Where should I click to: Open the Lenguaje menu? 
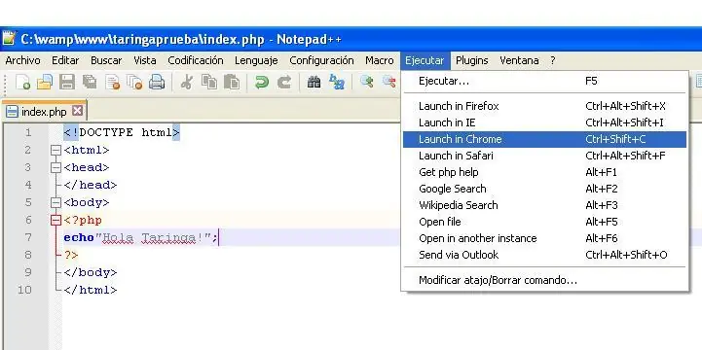coord(256,61)
